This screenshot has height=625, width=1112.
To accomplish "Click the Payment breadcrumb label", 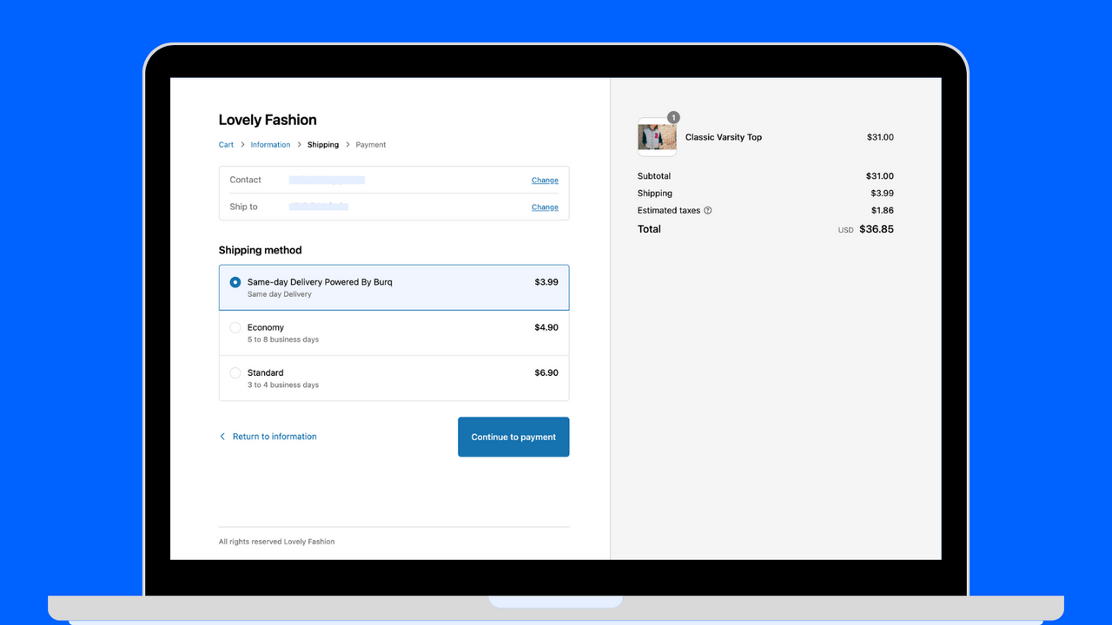I will click(371, 144).
